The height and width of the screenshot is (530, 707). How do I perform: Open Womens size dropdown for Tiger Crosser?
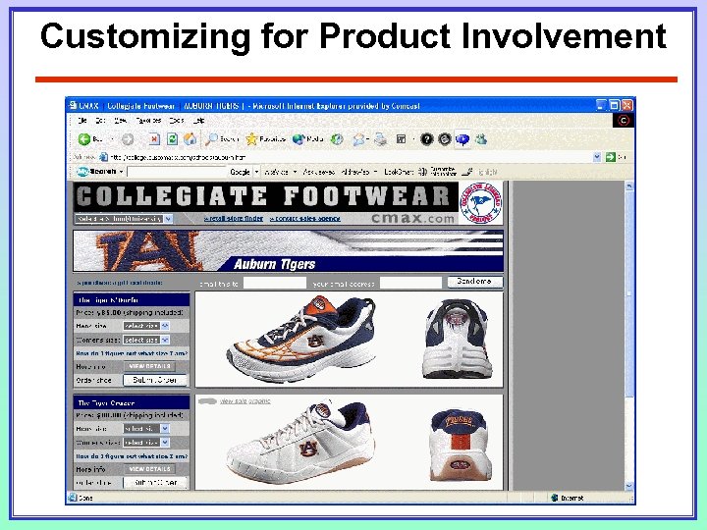(146, 443)
